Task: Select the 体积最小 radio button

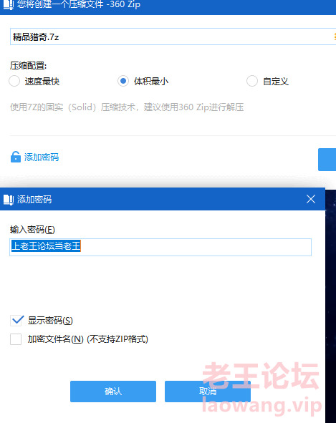Action: pyautogui.click(x=123, y=81)
